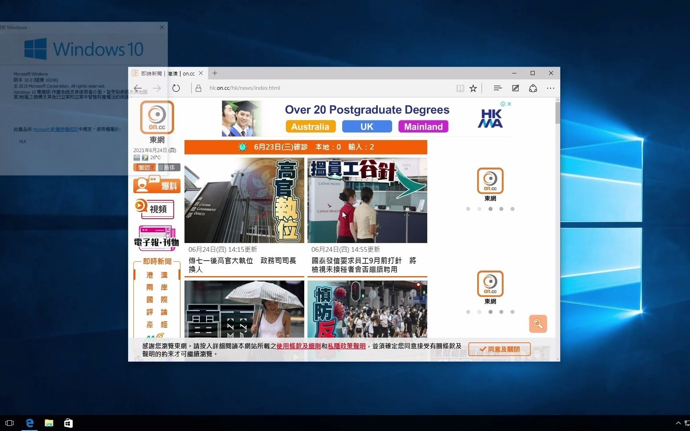
Task: Open the Edge Hub panel
Action: click(498, 88)
